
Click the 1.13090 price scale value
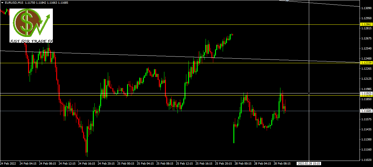pos(366,8)
